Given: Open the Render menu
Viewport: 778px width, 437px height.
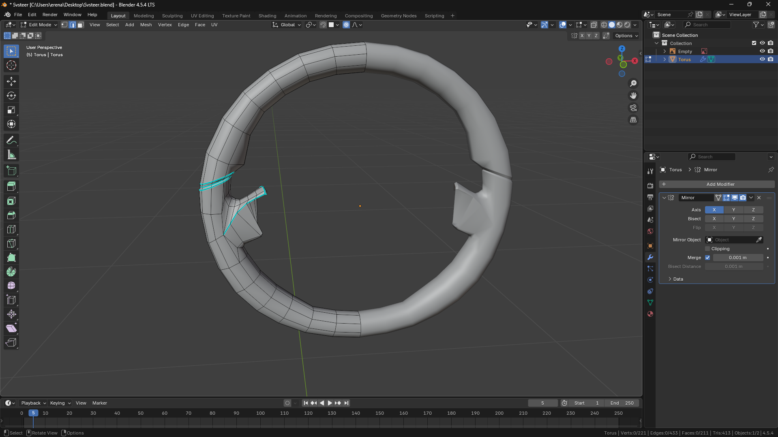Looking at the screenshot, I should [50, 15].
